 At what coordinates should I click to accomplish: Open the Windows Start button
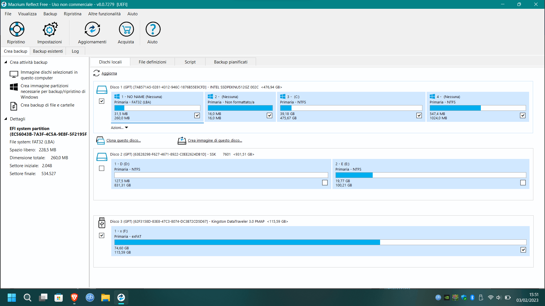(12, 297)
